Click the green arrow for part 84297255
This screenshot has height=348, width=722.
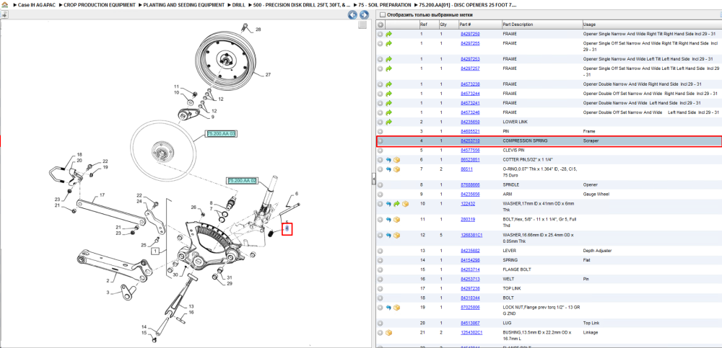[388, 43]
